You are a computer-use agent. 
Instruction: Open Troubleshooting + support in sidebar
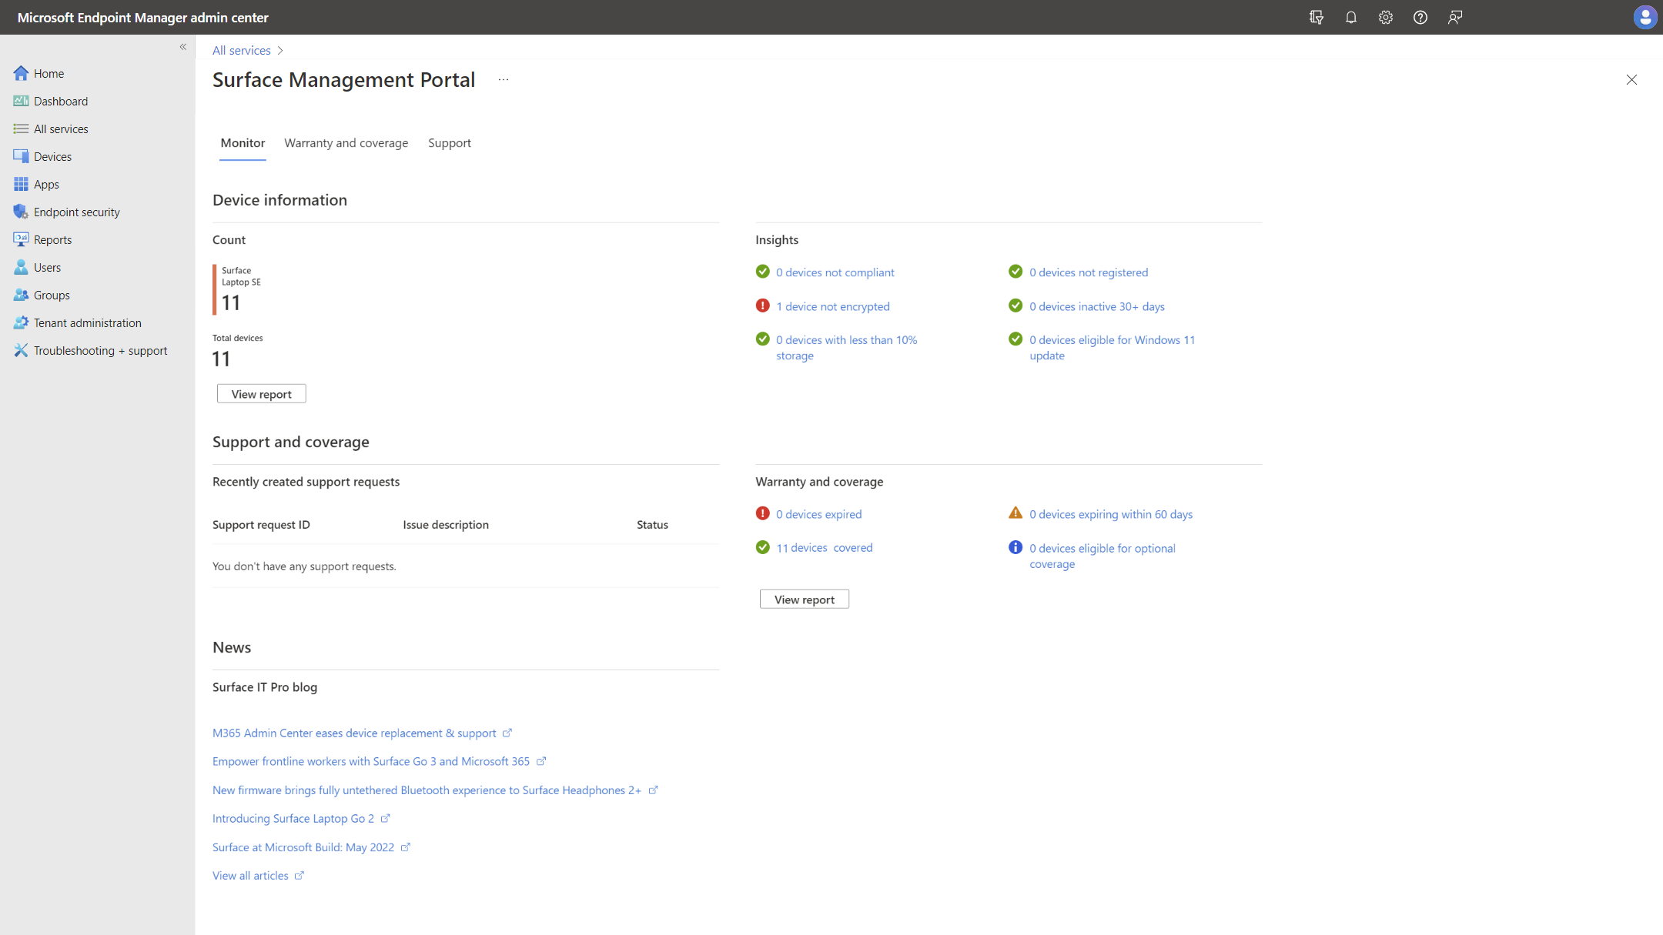pos(100,350)
